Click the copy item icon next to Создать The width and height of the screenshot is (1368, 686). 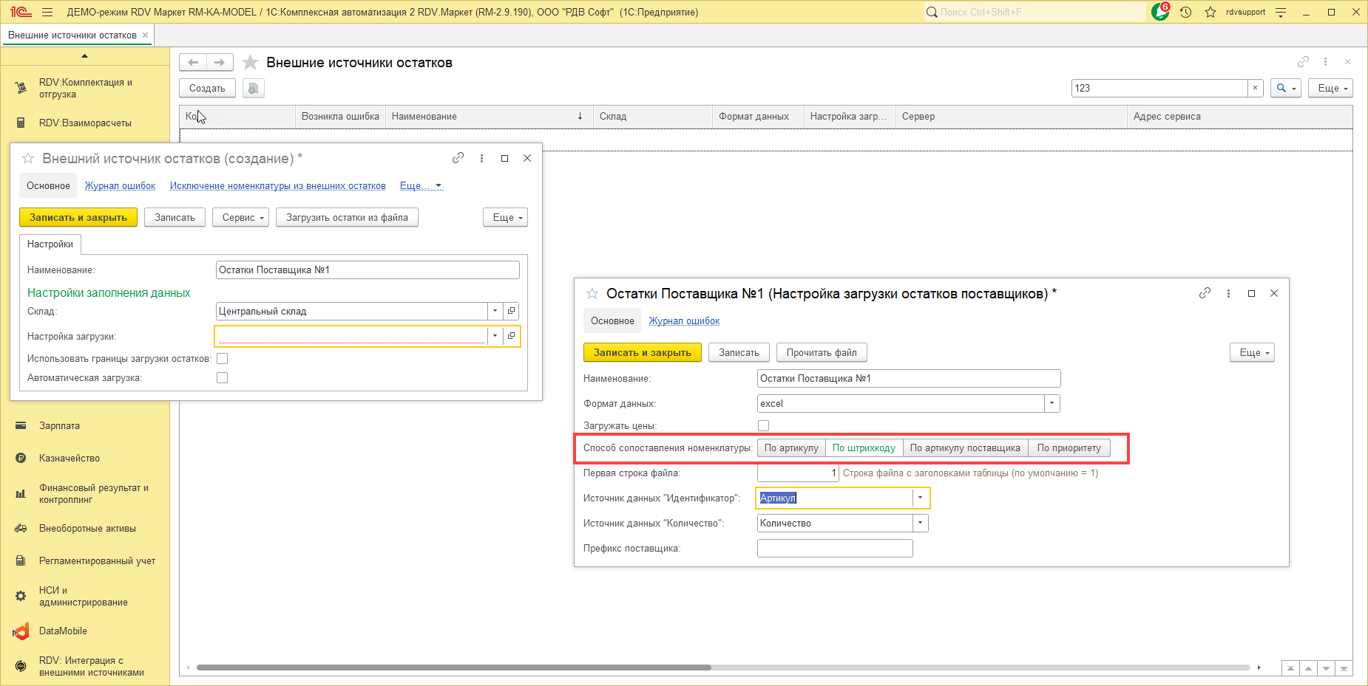point(253,89)
